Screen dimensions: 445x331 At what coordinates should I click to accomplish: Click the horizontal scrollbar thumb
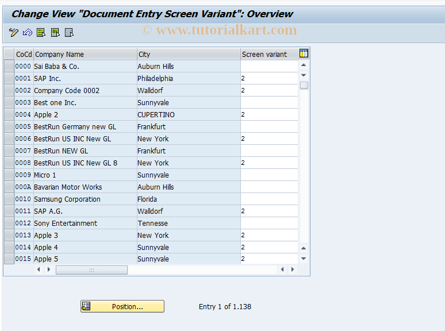[x=91, y=270]
